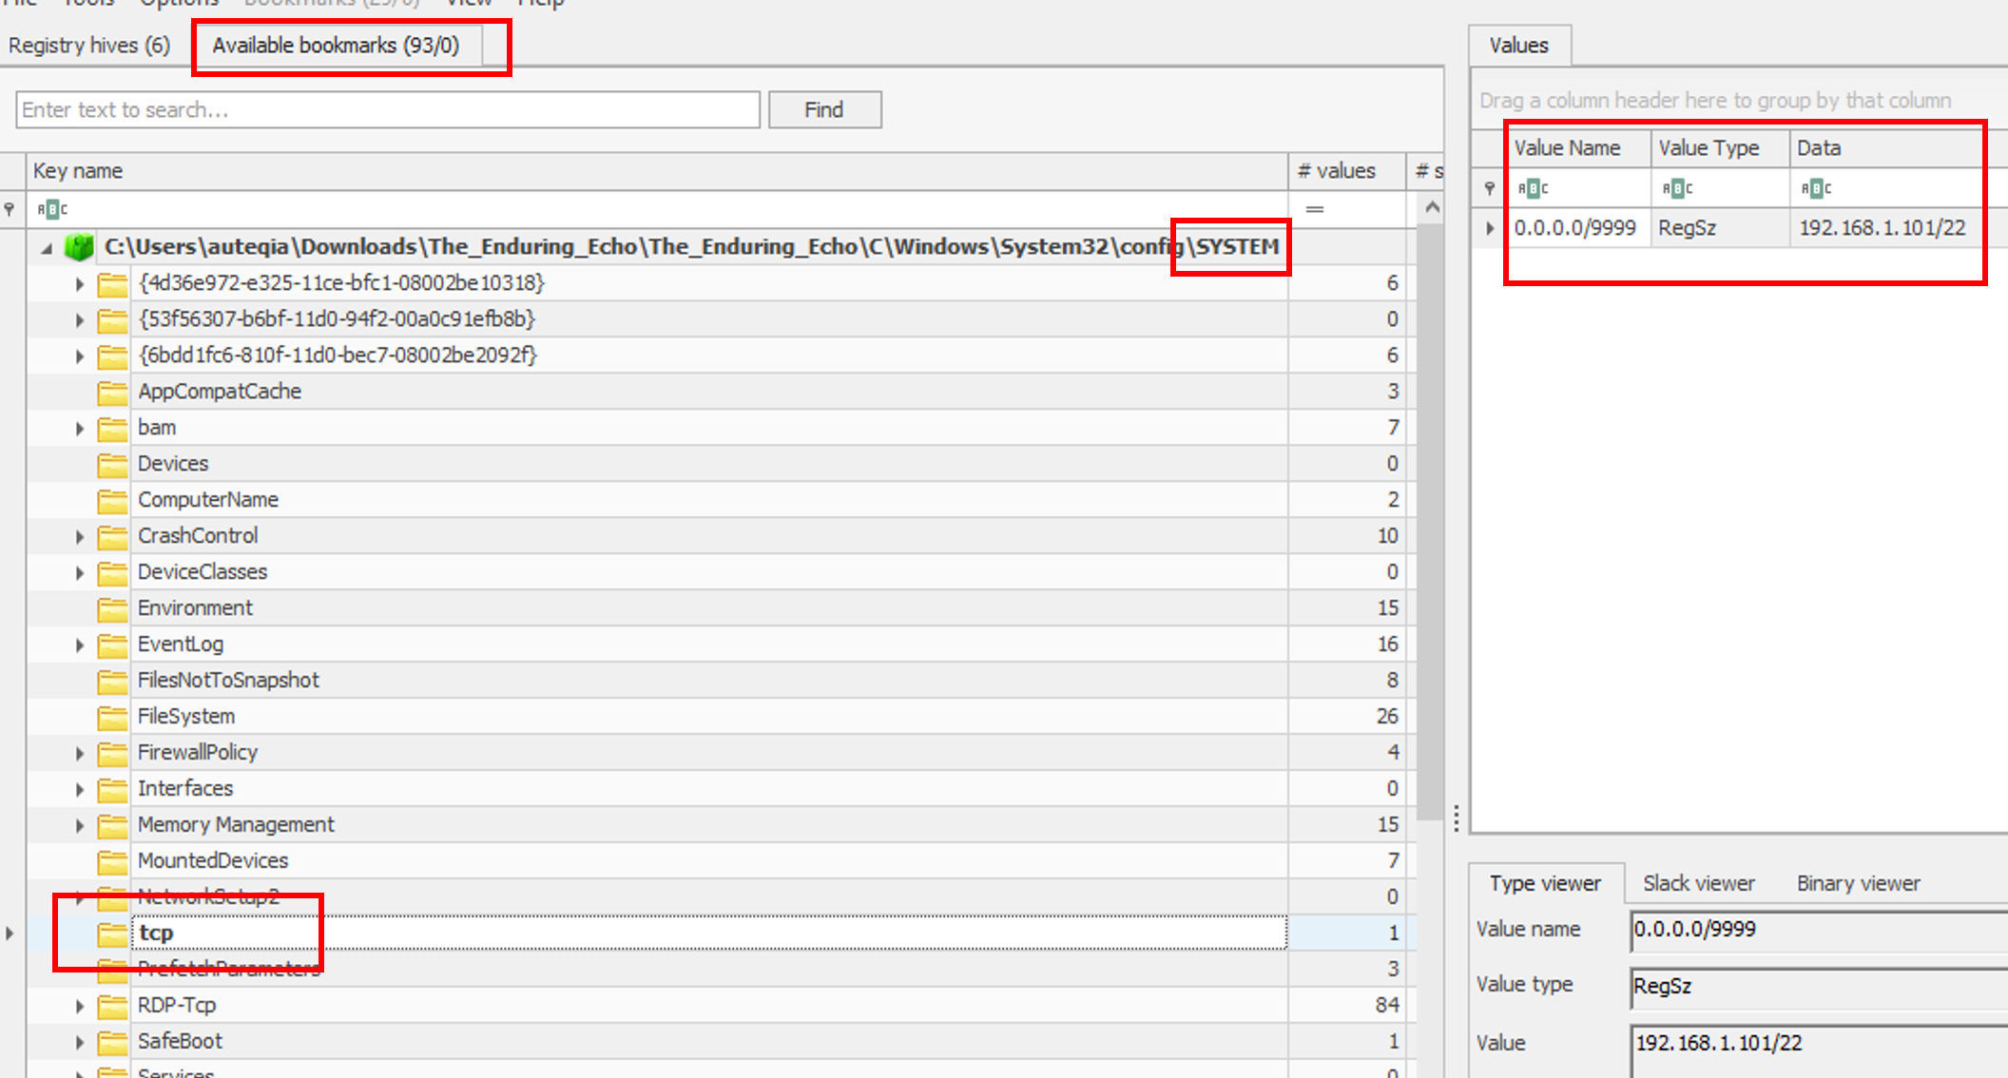Click the filter icon in Key name row
2008x1078 pixels.
tap(10, 209)
